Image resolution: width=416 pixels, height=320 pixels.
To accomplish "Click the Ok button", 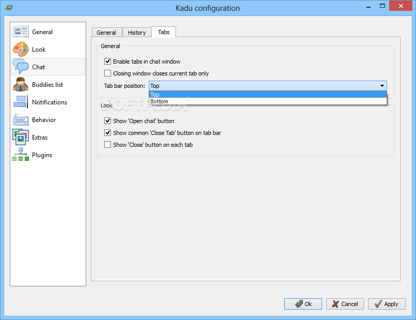I will pyautogui.click(x=303, y=304).
